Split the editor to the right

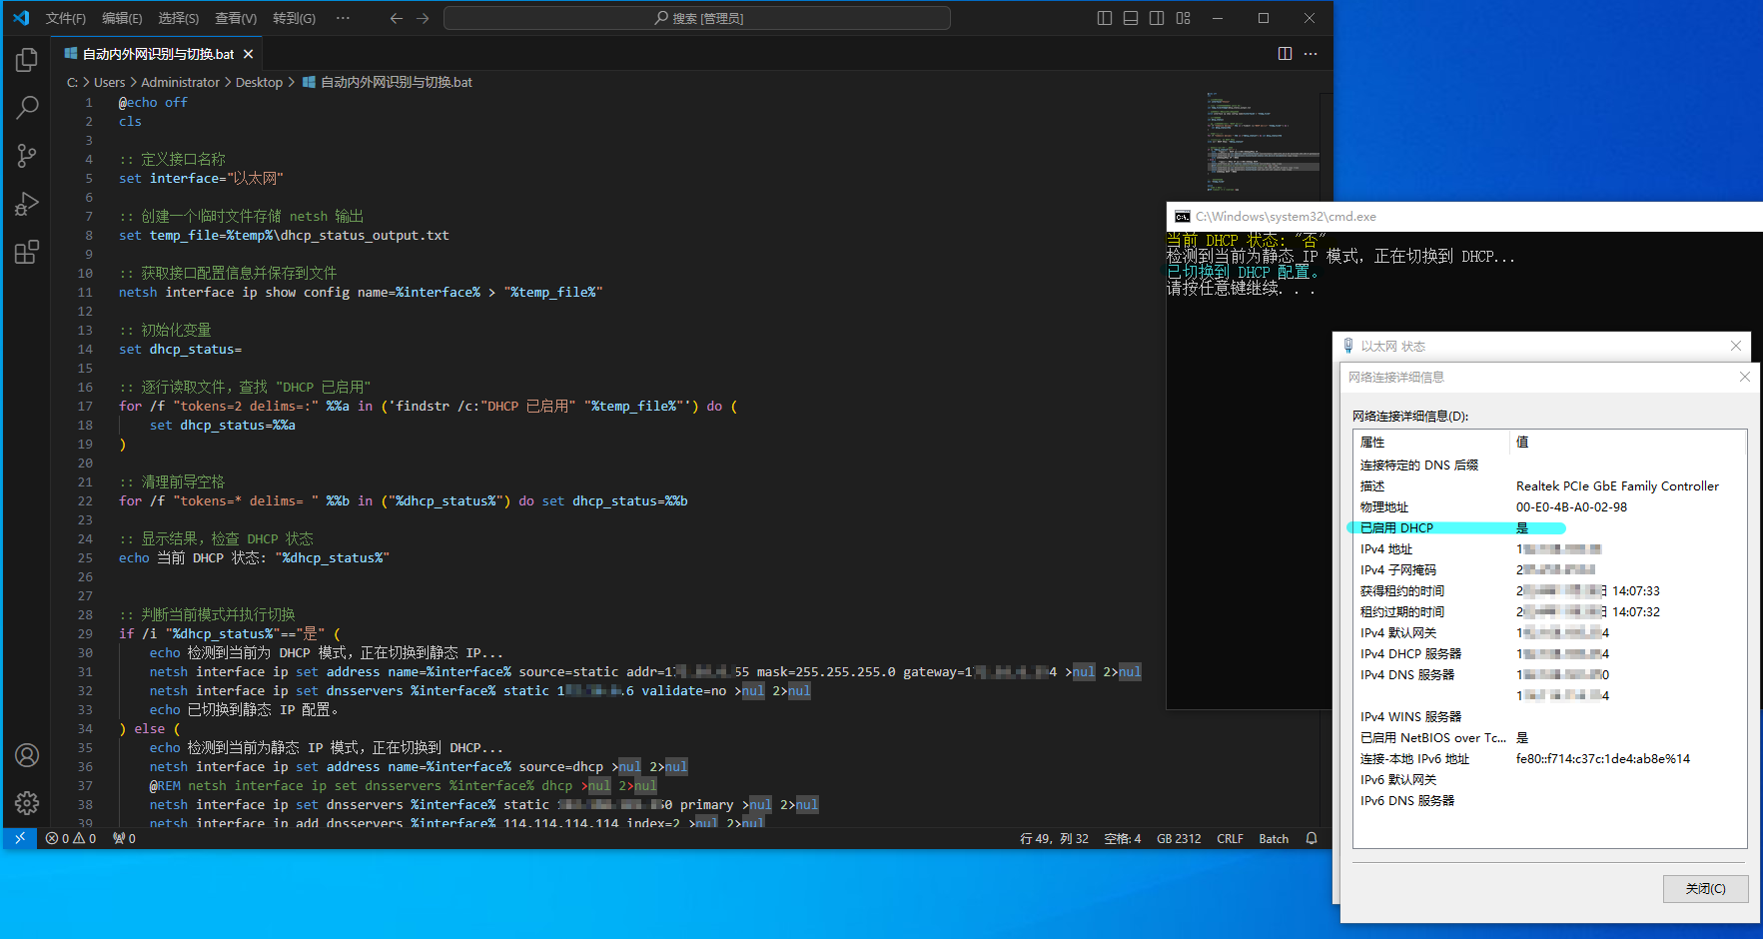tap(1285, 54)
